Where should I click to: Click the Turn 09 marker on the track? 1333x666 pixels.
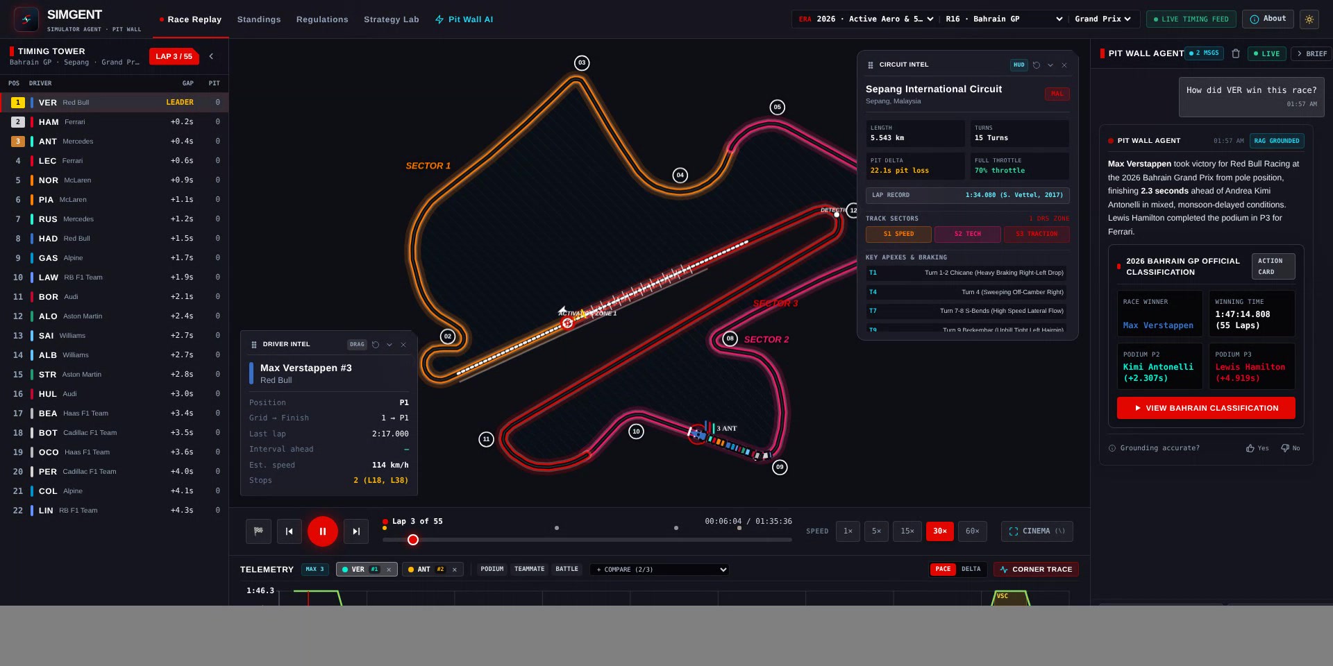click(780, 467)
